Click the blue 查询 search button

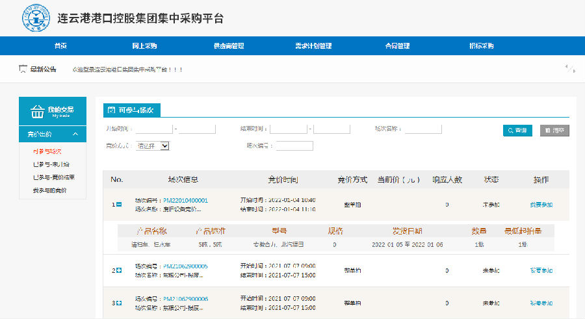[x=517, y=131]
